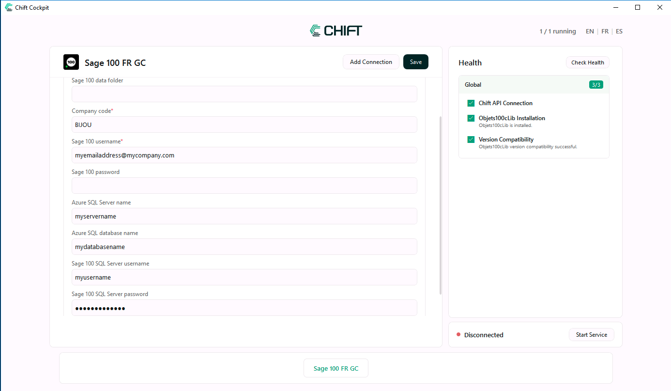The image size is (671, 391).
Task: Toggle the Objets100cLib Installation checkbox
Action: click(471, 118)
